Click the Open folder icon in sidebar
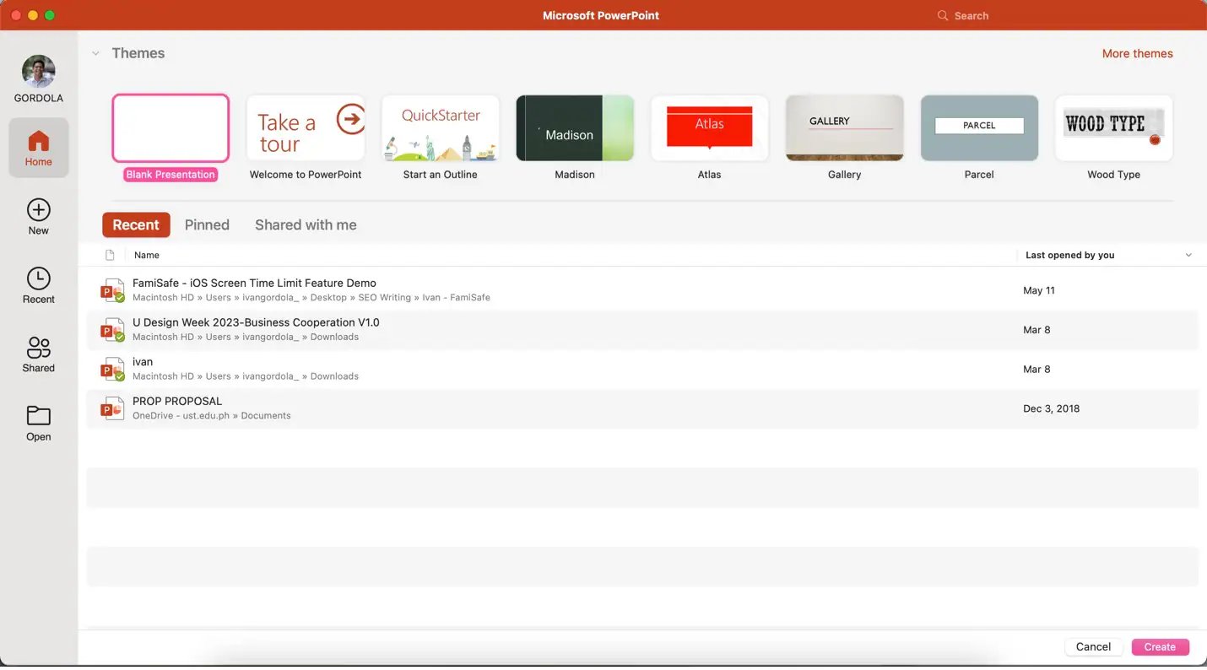The image size is (1207, 670). coord(39,416)
